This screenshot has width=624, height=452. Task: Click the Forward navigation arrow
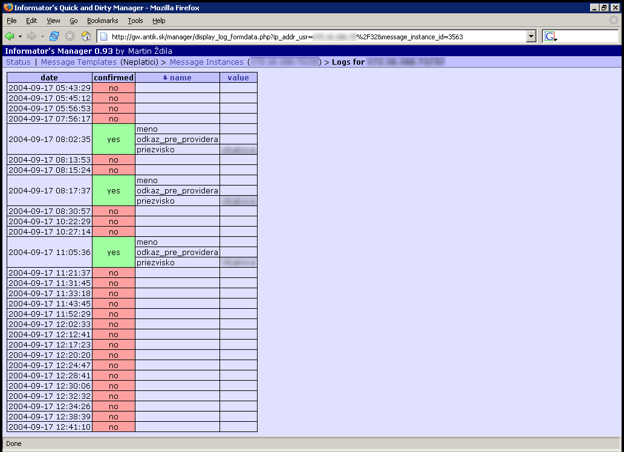[x=32, y=36]
